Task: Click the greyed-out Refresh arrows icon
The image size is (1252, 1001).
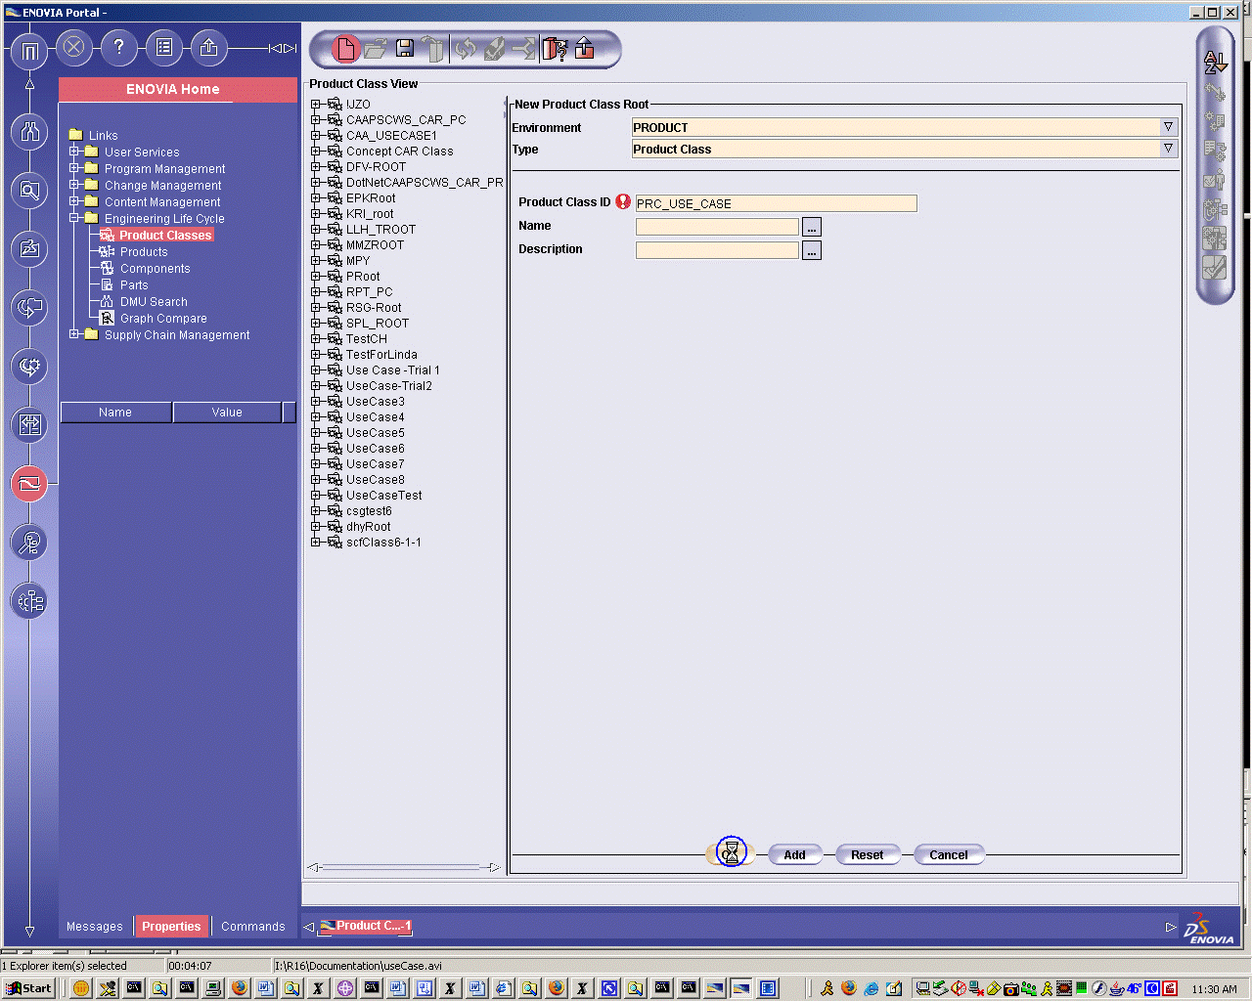Action: pos(466,49)
